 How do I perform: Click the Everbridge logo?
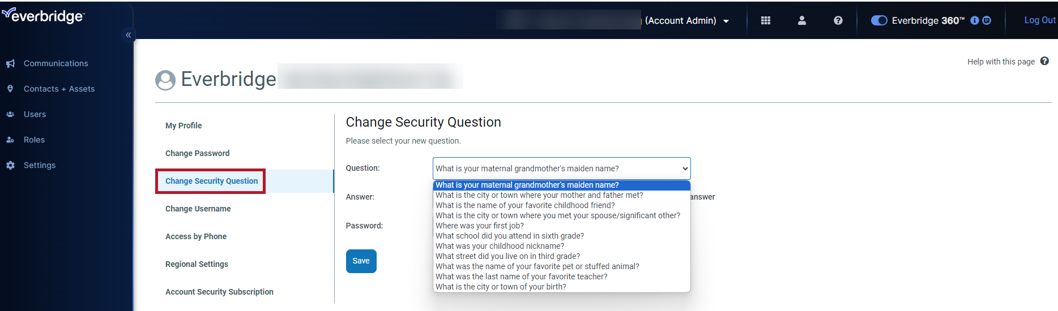pos(44,16)
